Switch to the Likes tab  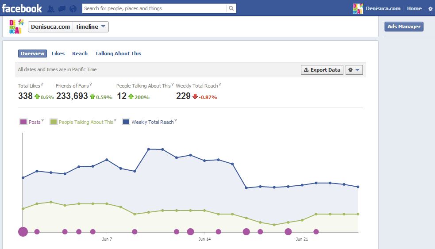point(58,54)
